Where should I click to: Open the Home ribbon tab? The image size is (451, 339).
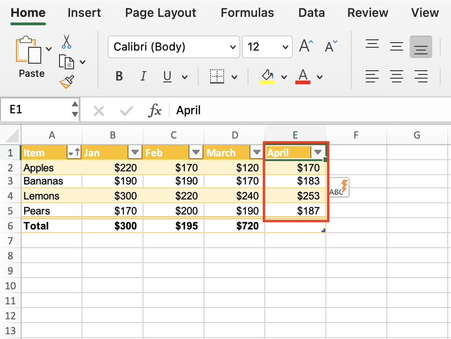[28, 13]
